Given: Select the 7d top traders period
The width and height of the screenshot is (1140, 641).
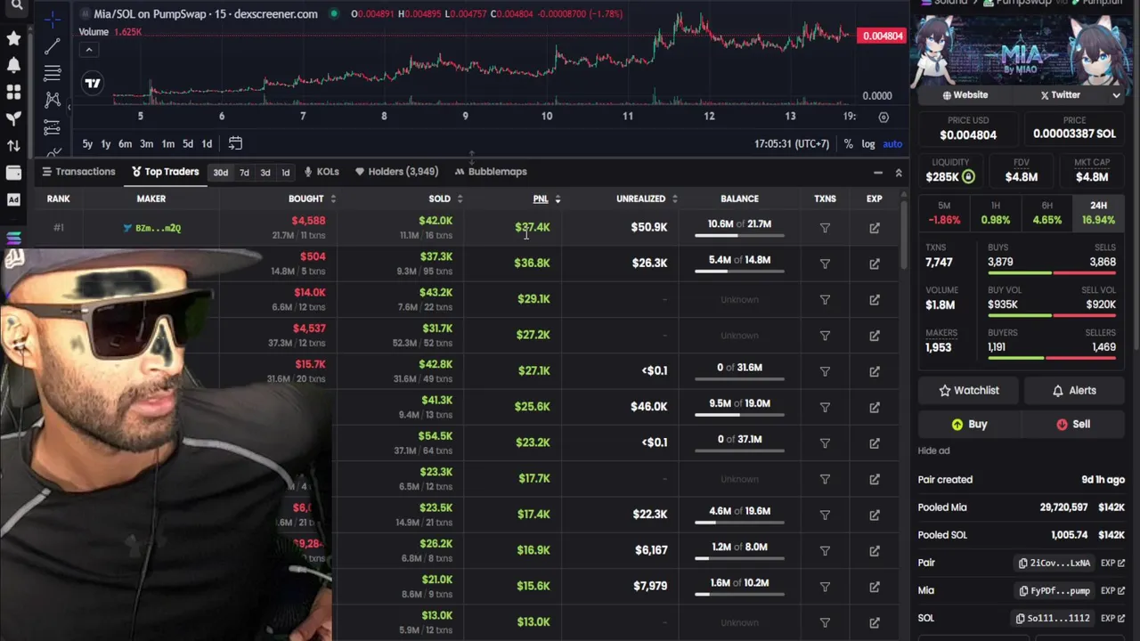Looking at the screenshot, I should pyautogui.click(x=244, y=172).
